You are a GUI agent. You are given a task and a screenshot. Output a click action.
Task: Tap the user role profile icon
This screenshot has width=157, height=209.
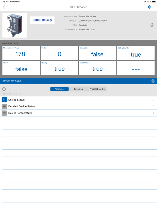[152, 25]
